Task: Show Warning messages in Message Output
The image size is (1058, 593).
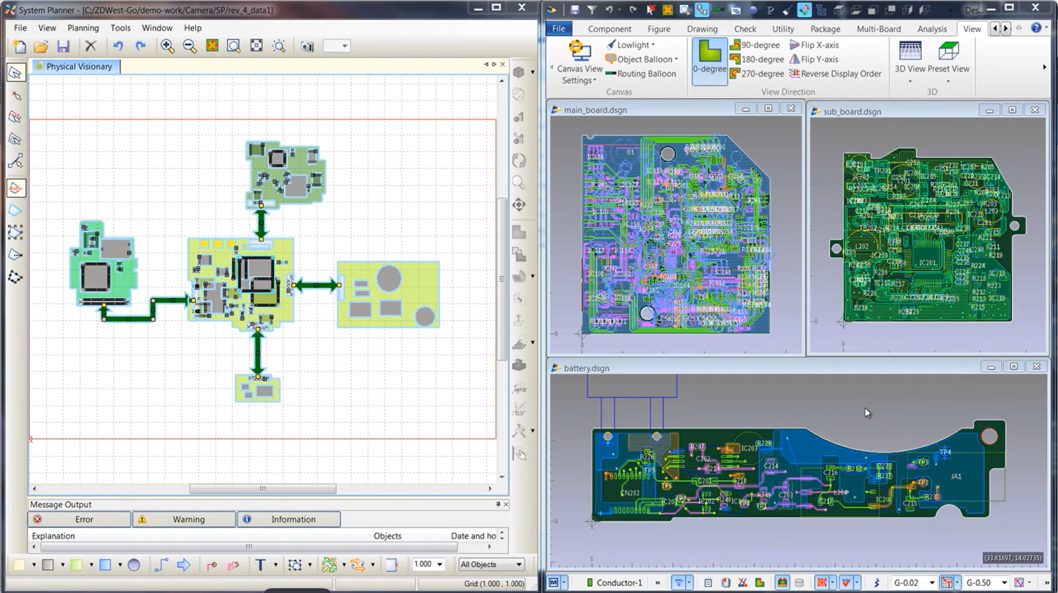Action: click(x=184, y=519)
